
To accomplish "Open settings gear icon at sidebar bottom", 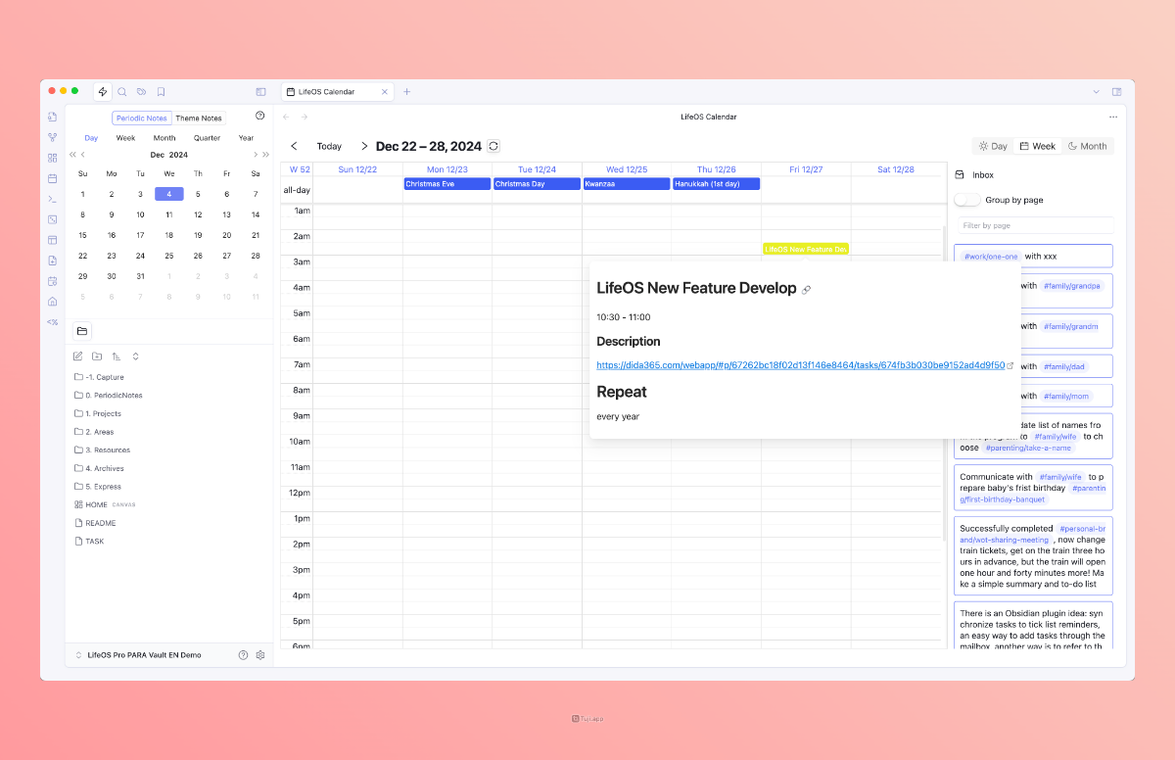I will point(260,655).
